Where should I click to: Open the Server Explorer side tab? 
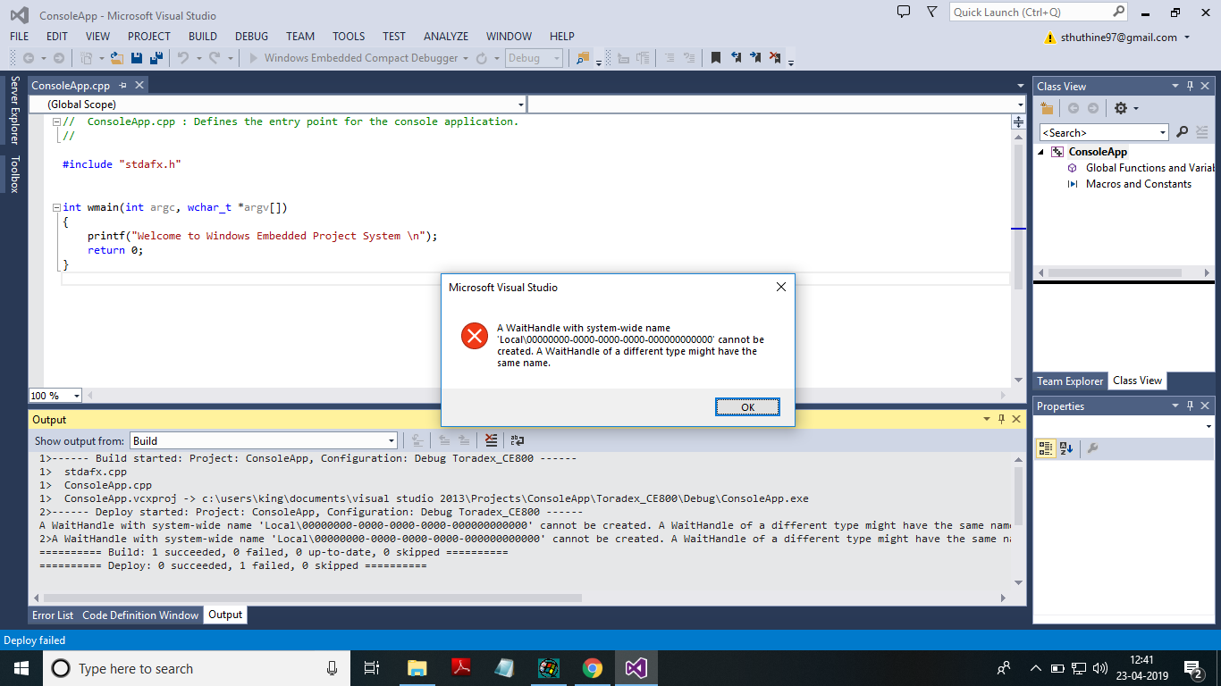point(14,110)
